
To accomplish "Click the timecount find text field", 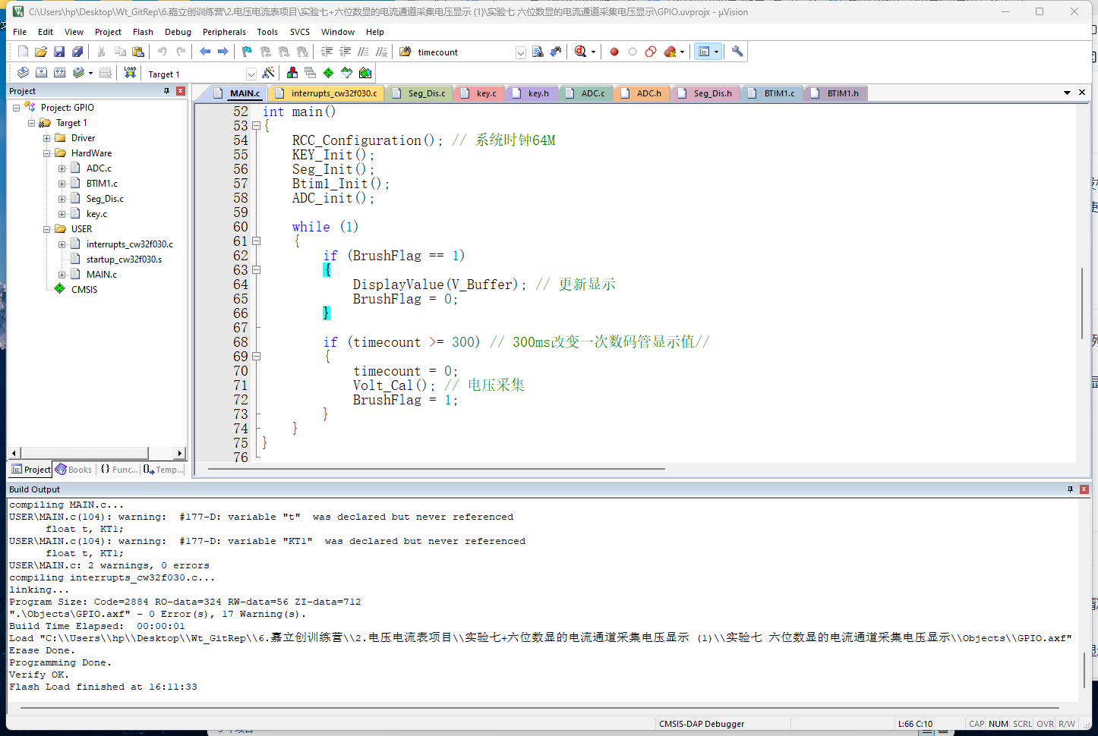I will [x=465, y=52].
